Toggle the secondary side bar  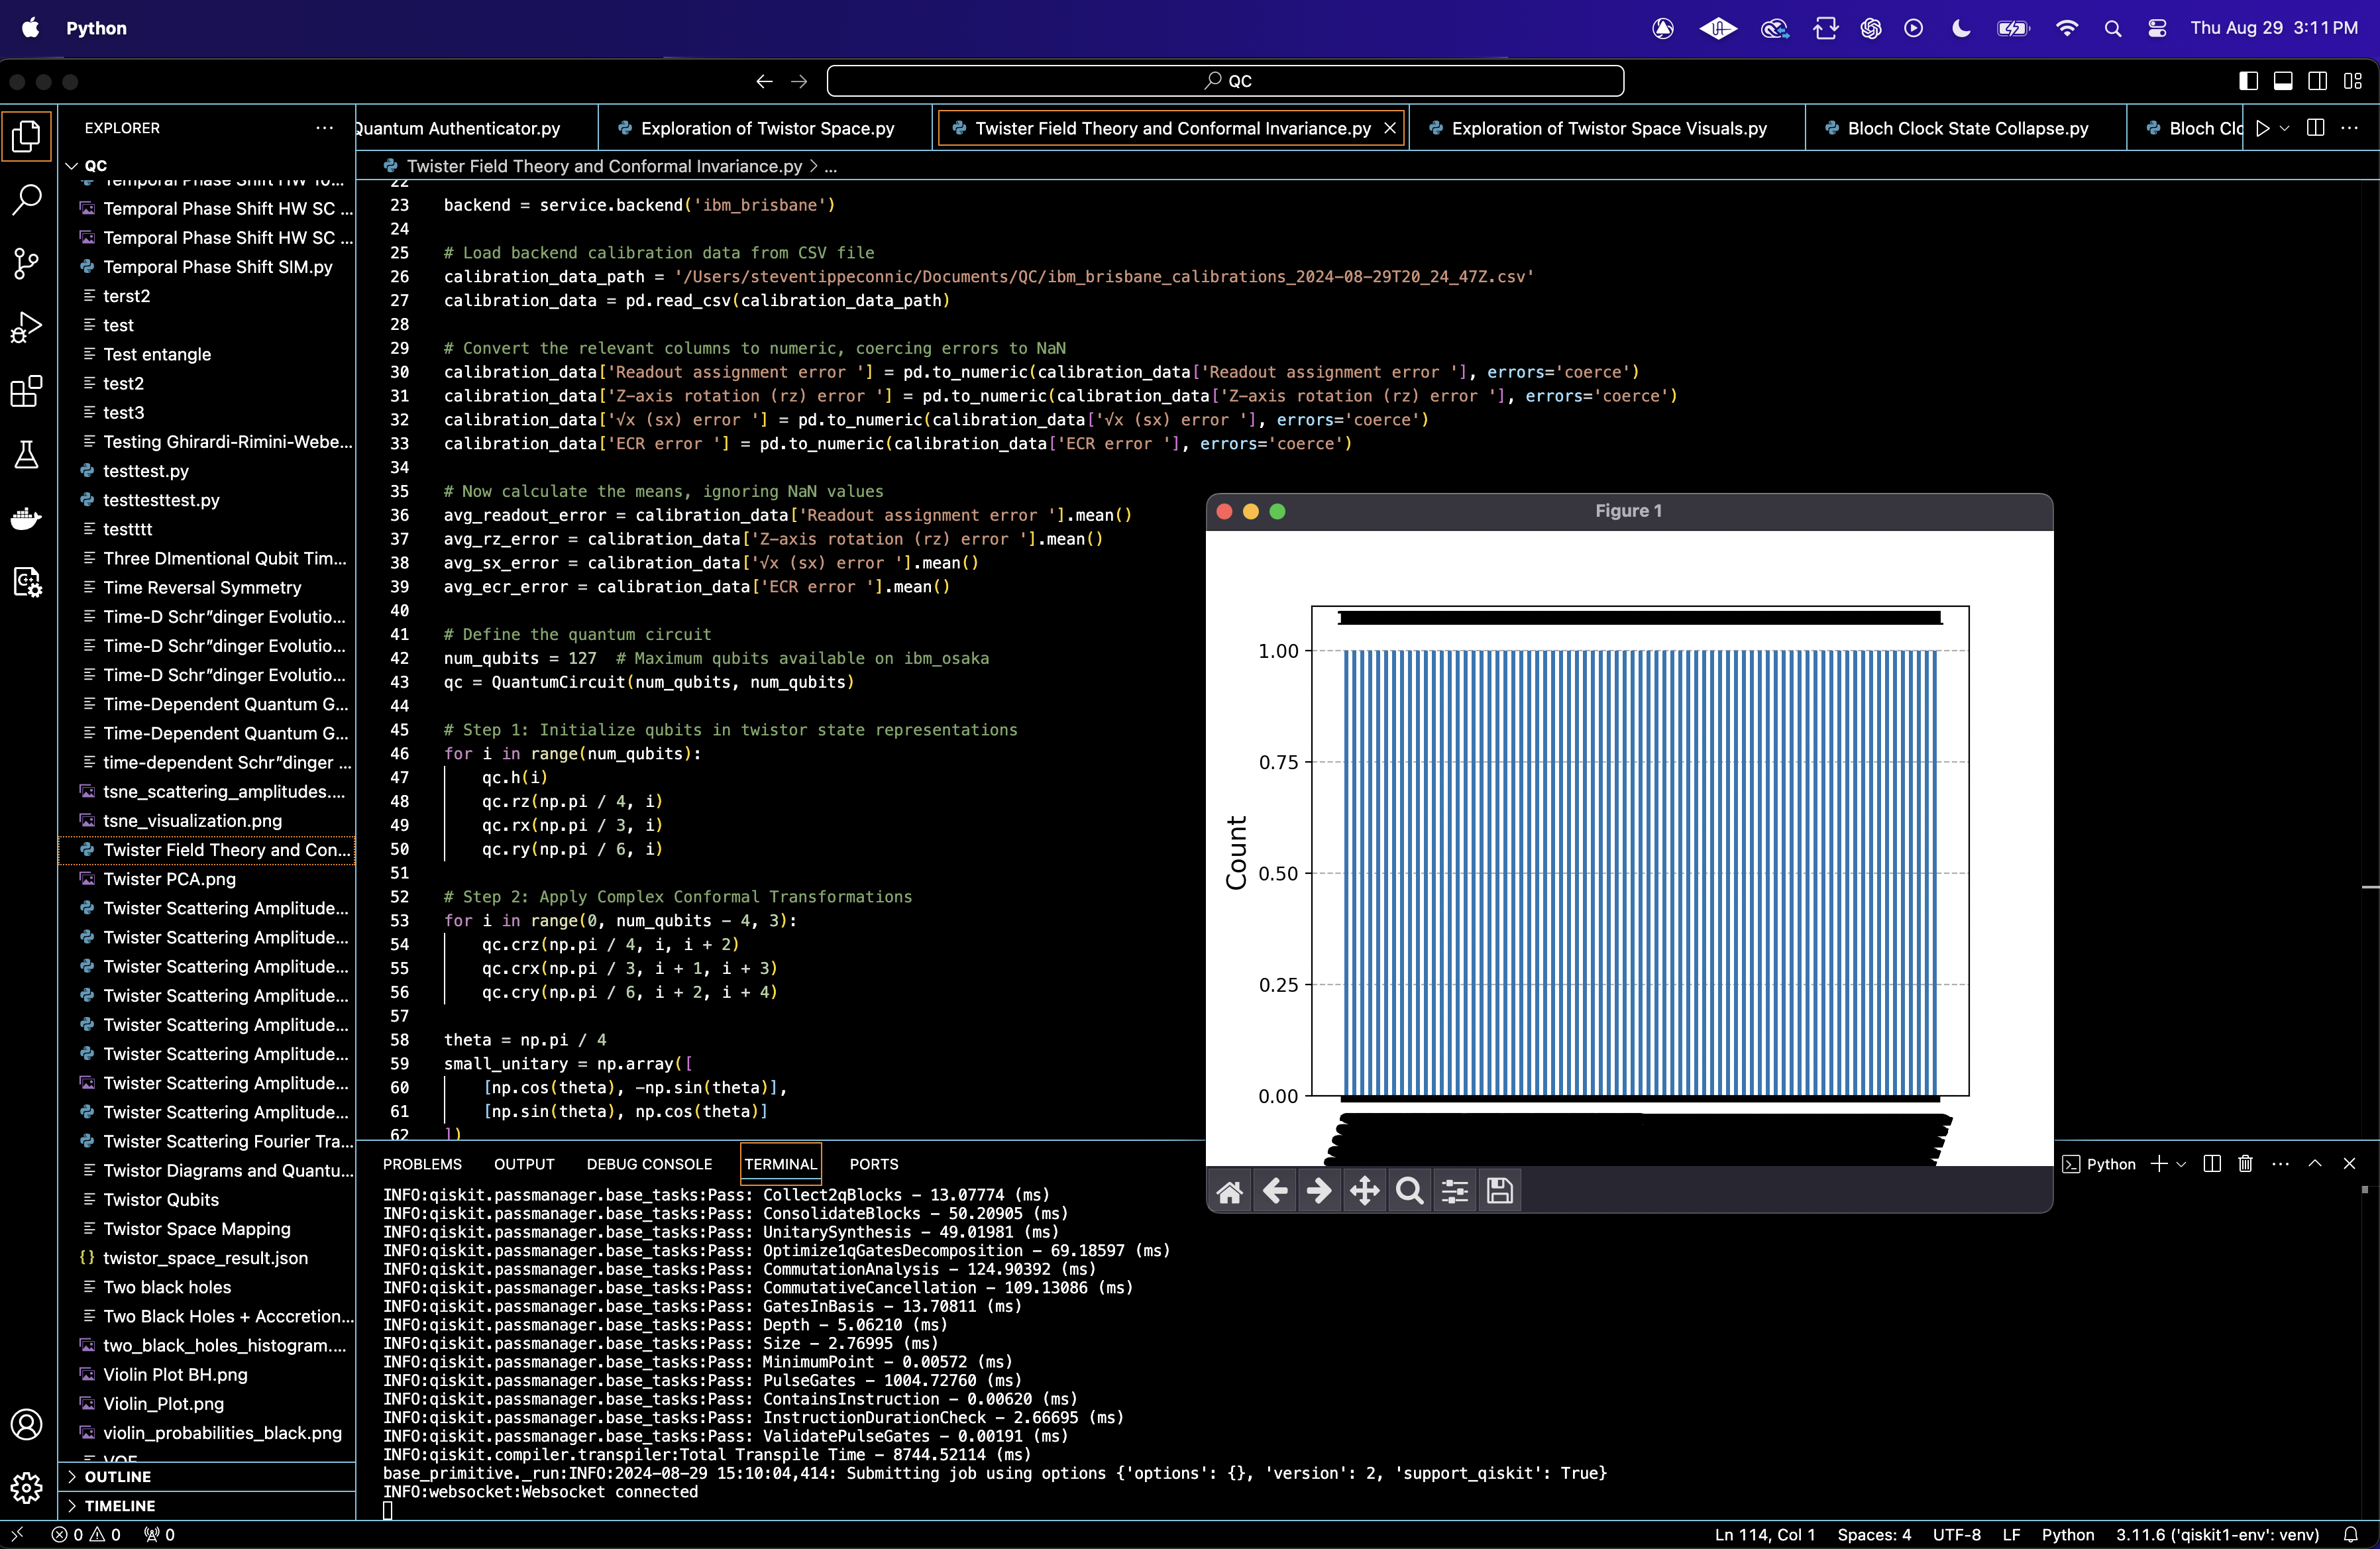2318,81
